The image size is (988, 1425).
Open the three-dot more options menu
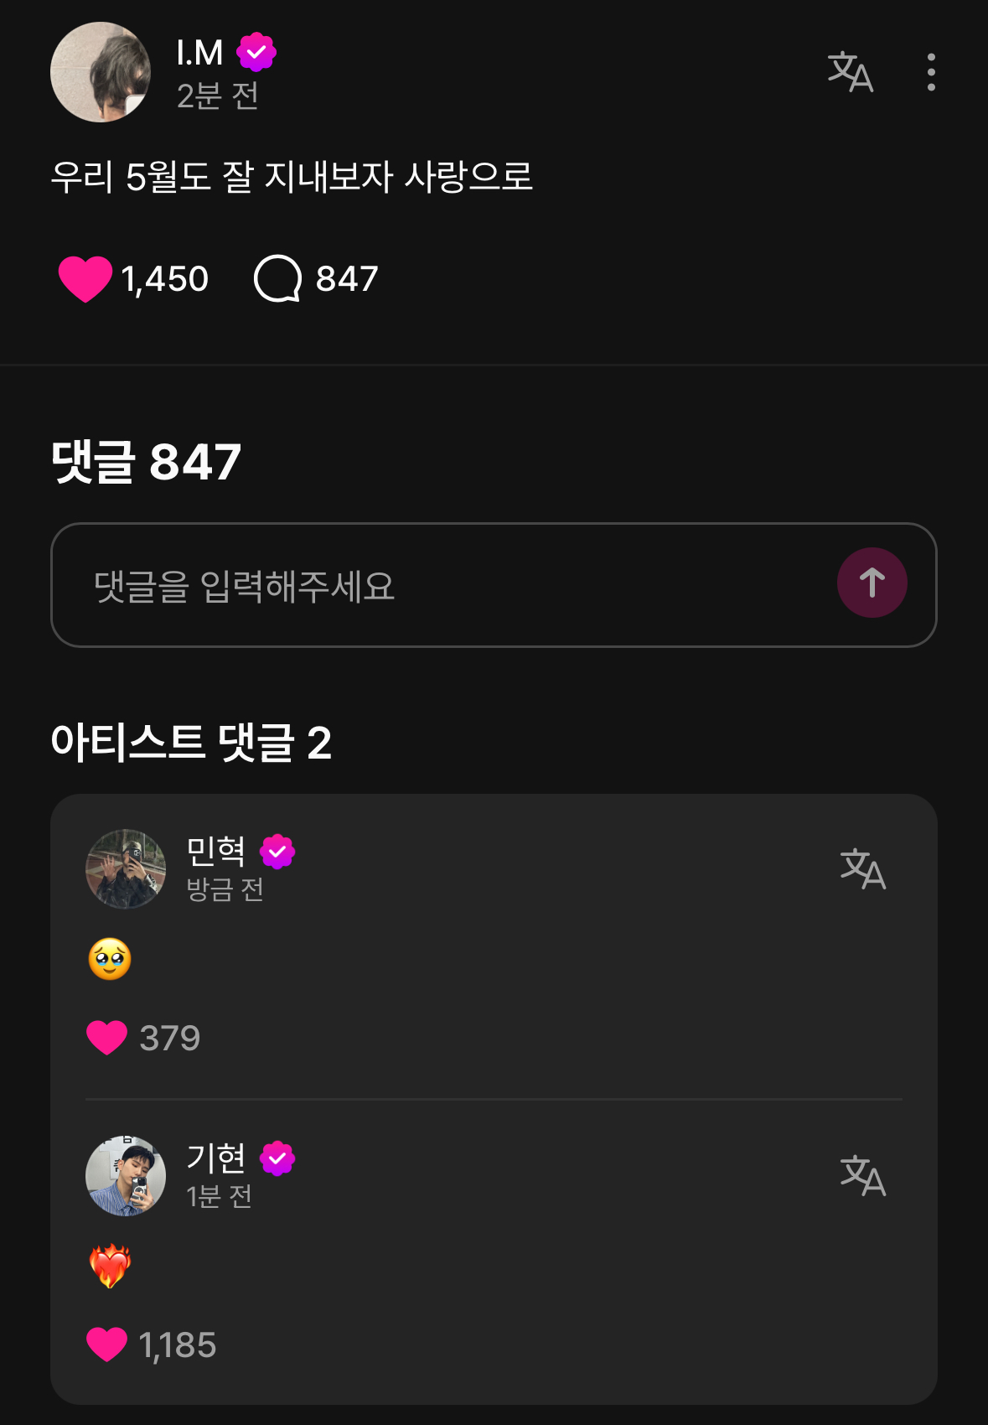coord(931,72)
